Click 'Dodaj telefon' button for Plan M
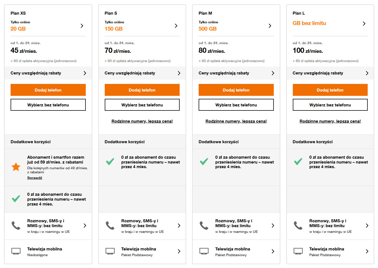Screen dimensions: 378x268 pyautogui.click(x=236, y=90)
